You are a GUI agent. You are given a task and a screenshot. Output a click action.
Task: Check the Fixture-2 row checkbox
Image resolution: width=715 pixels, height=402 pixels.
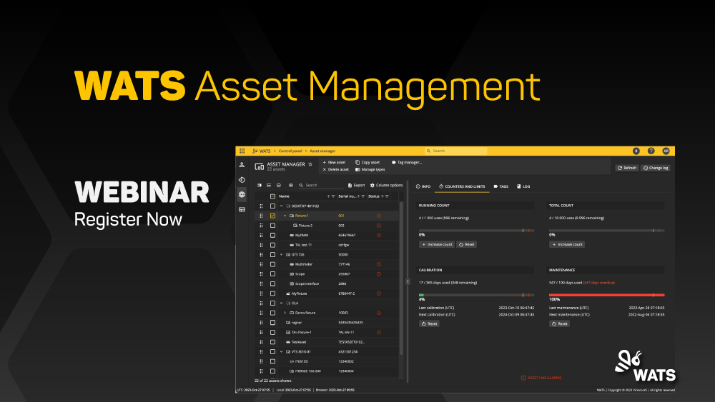[272, 226]
